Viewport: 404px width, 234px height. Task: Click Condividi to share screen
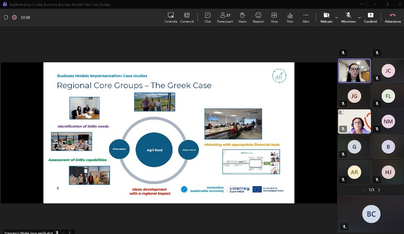[371, 17]
